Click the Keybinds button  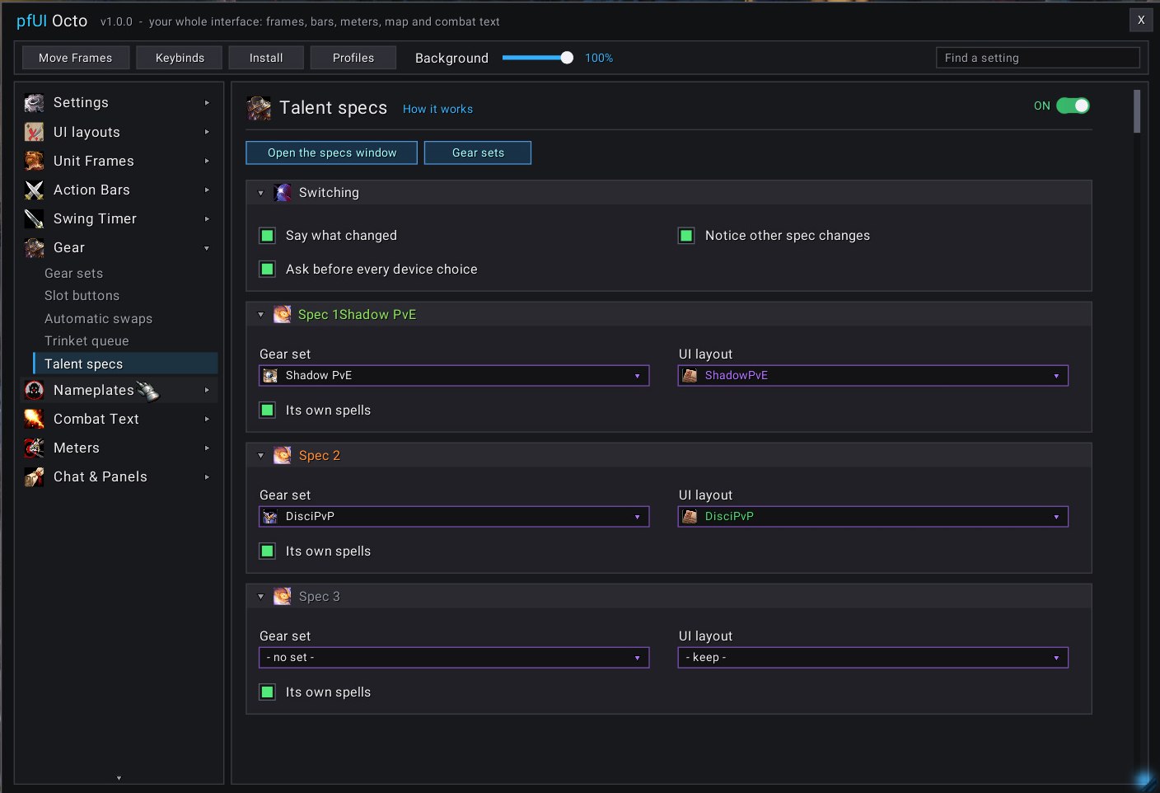[180, 58]
